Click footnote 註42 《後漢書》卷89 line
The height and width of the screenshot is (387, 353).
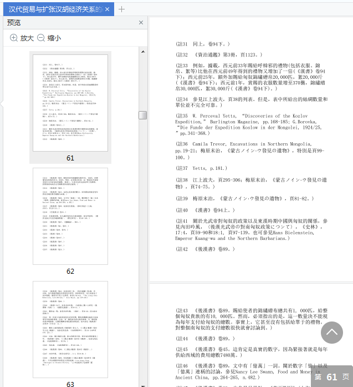(205, 249)
